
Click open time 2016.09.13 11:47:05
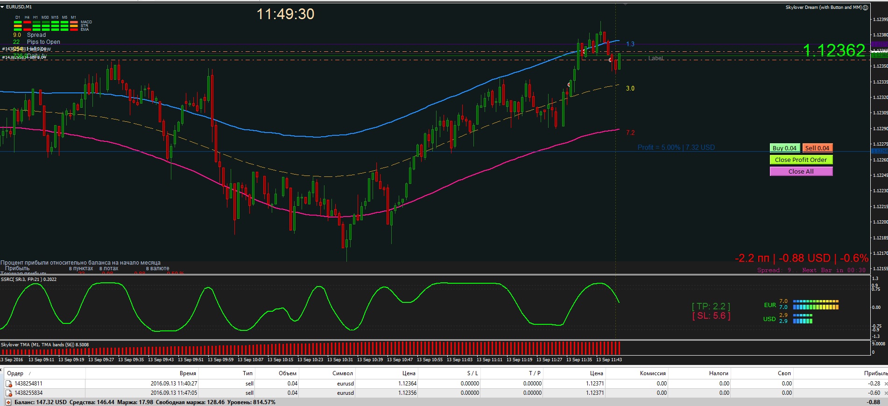point(174,393)
